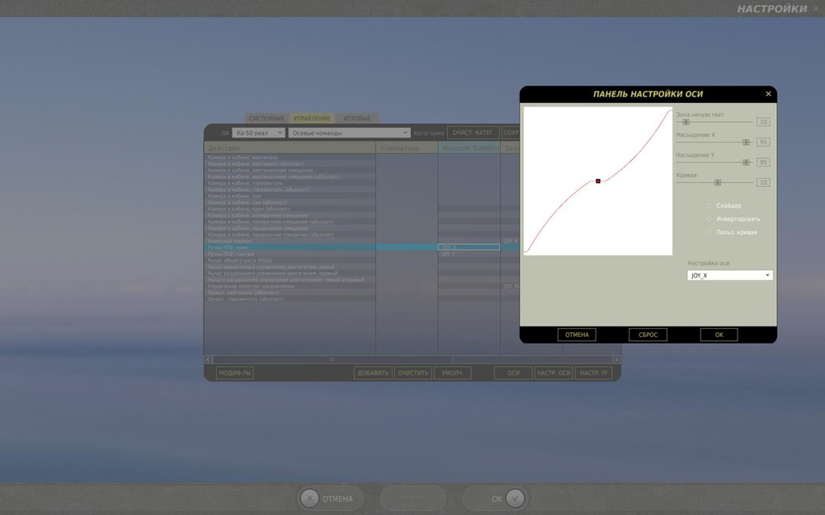Open the Осевые команды category dropdown

click(x=349, y=133)
